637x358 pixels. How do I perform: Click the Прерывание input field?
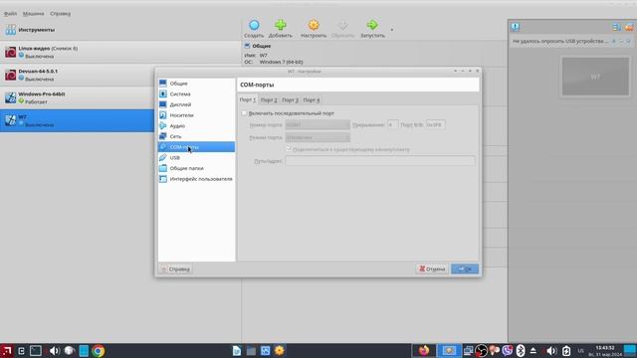392,124
